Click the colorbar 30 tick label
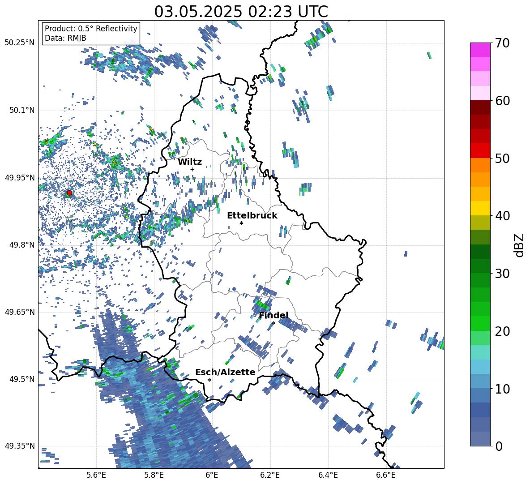 [502, 273]
